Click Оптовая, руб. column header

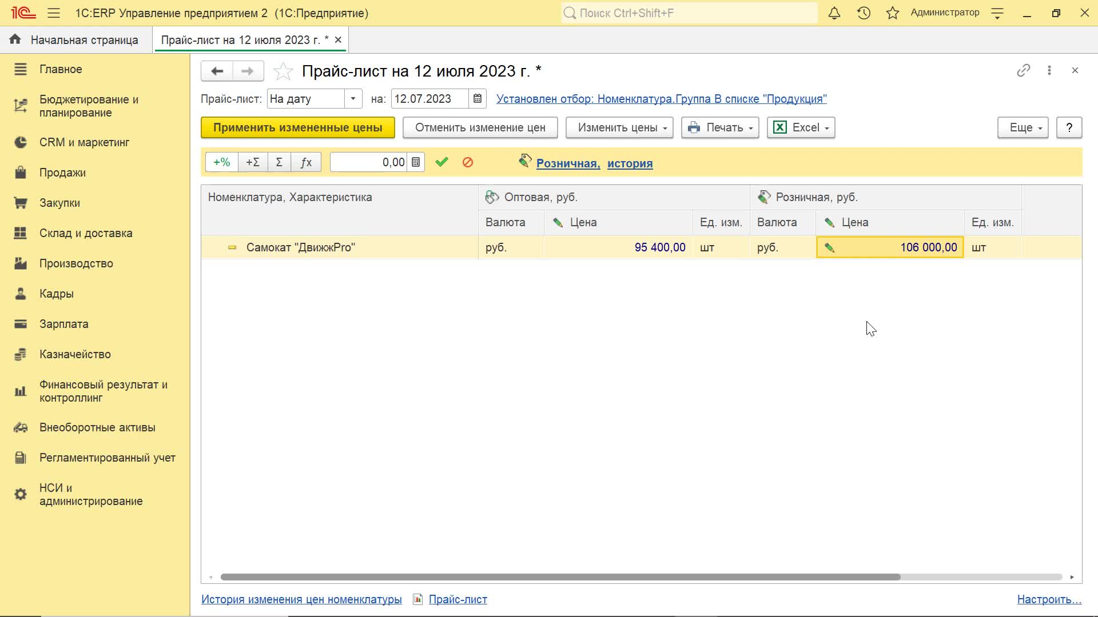pos(614,197)
